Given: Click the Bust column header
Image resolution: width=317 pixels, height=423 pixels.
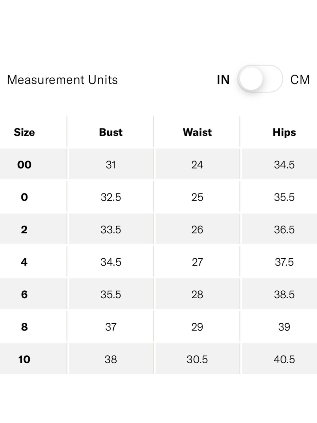Looking at the screenshot, I should (x=111, y=132).
